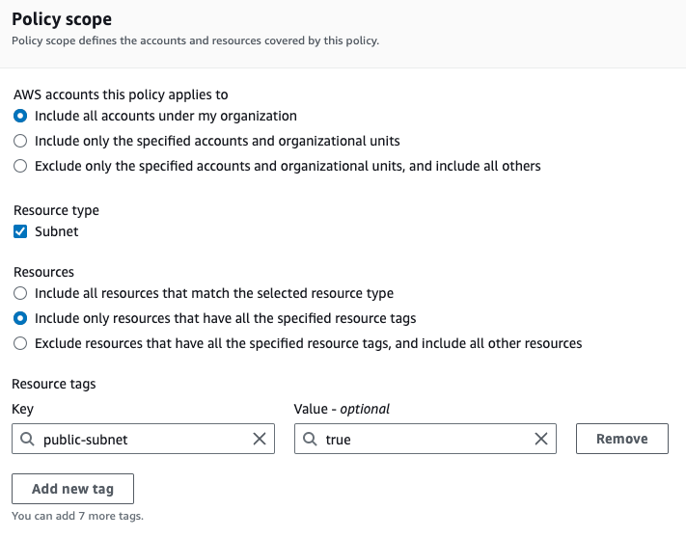Select Exclude resources with specified resource tags
Viewport: 686px width, 537px height.
20,343
